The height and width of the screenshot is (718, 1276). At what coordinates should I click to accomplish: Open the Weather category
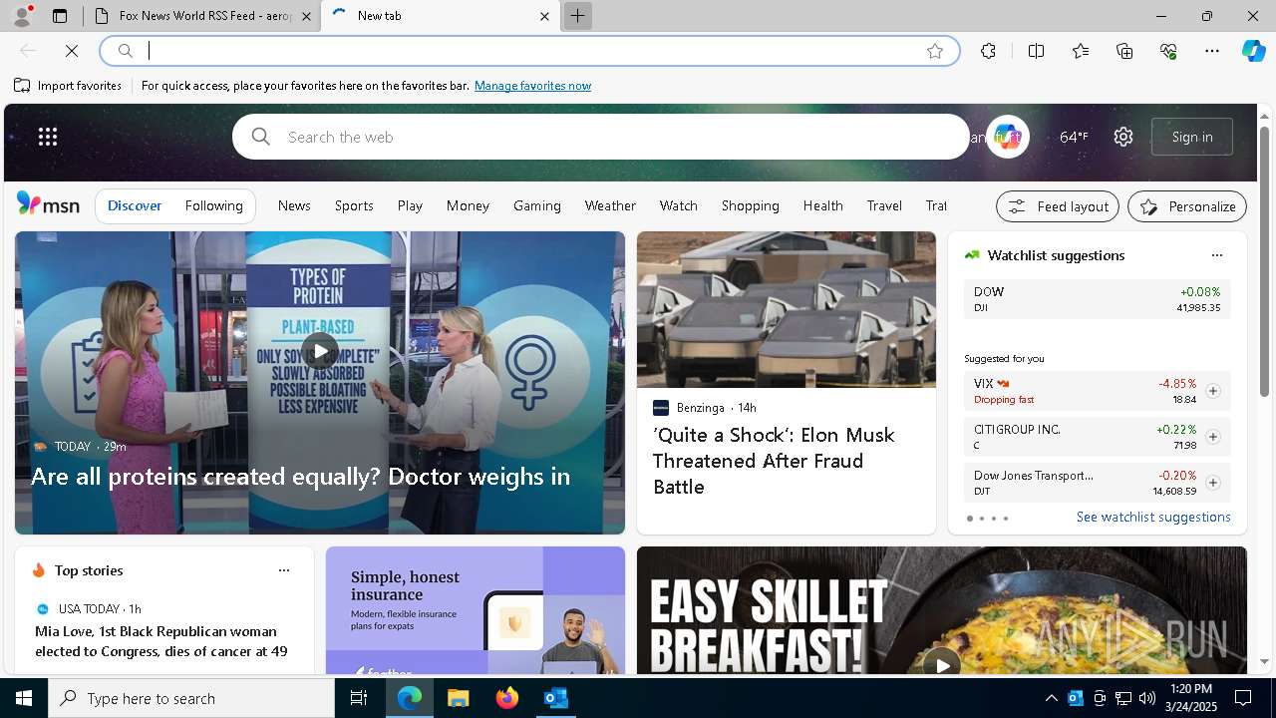coord(610,205)
